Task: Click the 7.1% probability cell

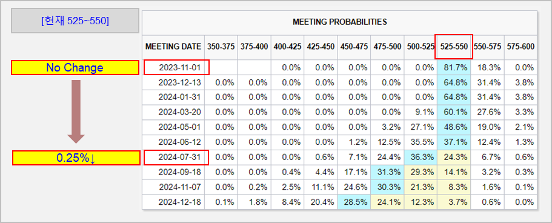Action: tap(354, 157)
